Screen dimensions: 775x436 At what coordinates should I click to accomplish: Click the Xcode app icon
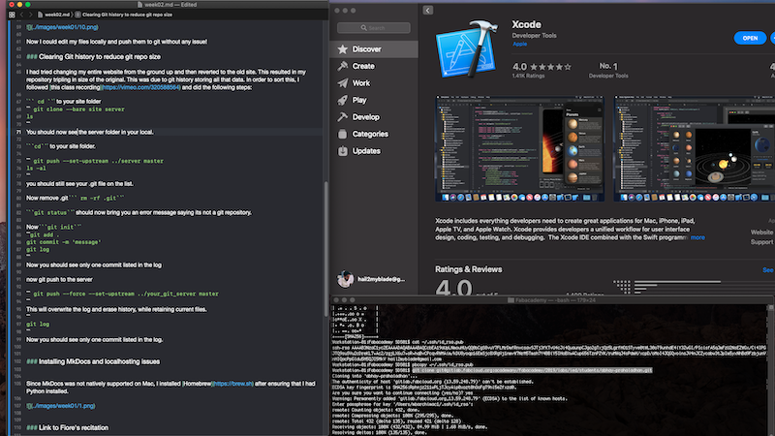coord(467,49)
